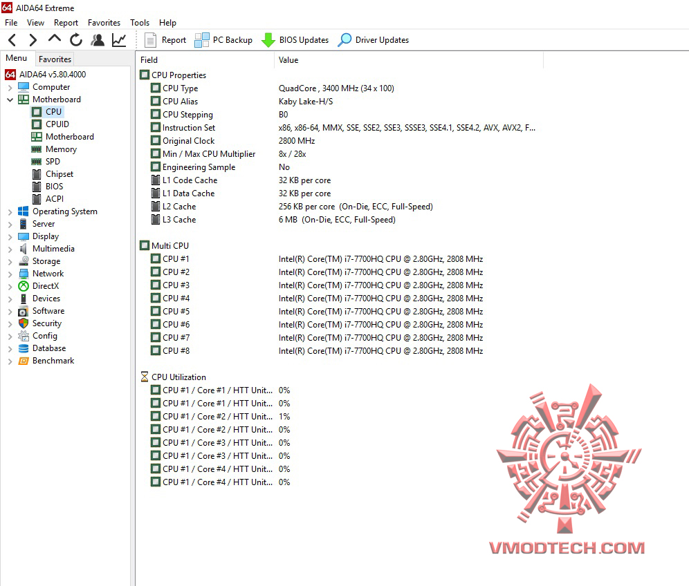Image resolution: width=689 pixels, height=586 pixels.
Task: Open the user manager icon
Action: pyautogui.click(x=98, y=40)
